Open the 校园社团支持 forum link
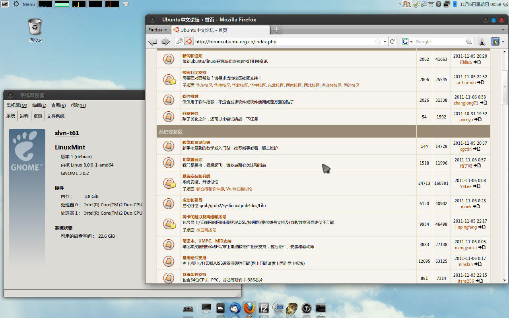509x318 pixels. click(x=194, y=73)
